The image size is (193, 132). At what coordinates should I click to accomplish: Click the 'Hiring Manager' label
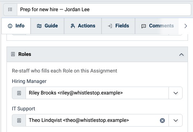29,82
